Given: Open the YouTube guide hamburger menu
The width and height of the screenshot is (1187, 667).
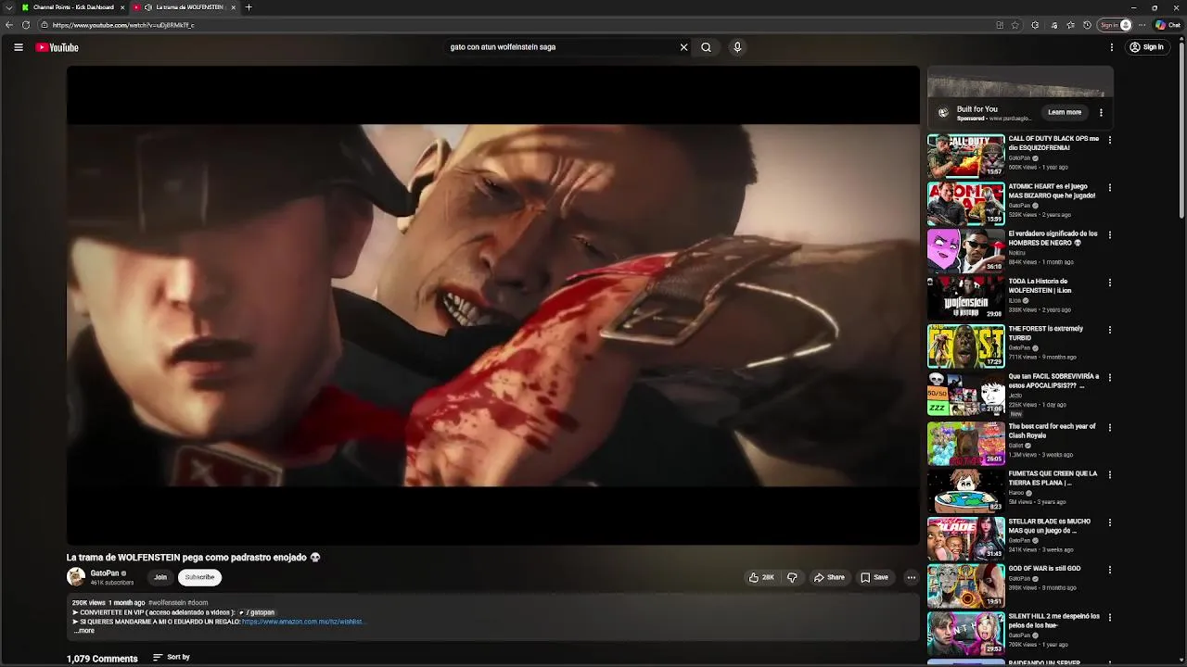Looking at the screenshot, I should point(19,47).
